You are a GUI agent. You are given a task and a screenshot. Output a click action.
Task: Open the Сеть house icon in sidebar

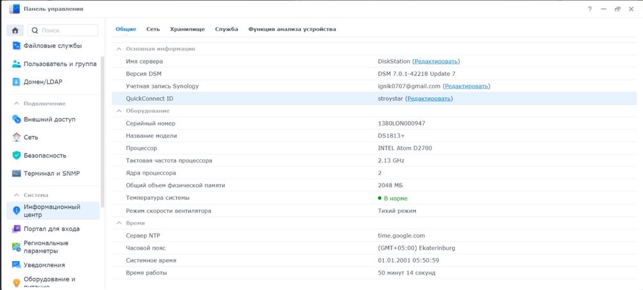point(17,137)
